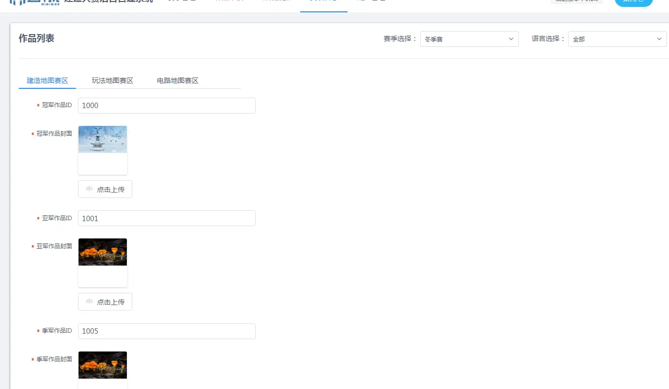The height and width of the screenshot is (389, 669).
Task: View the 季军作品封面 mushroom thumbnail
Action: [x=103, y=365]
